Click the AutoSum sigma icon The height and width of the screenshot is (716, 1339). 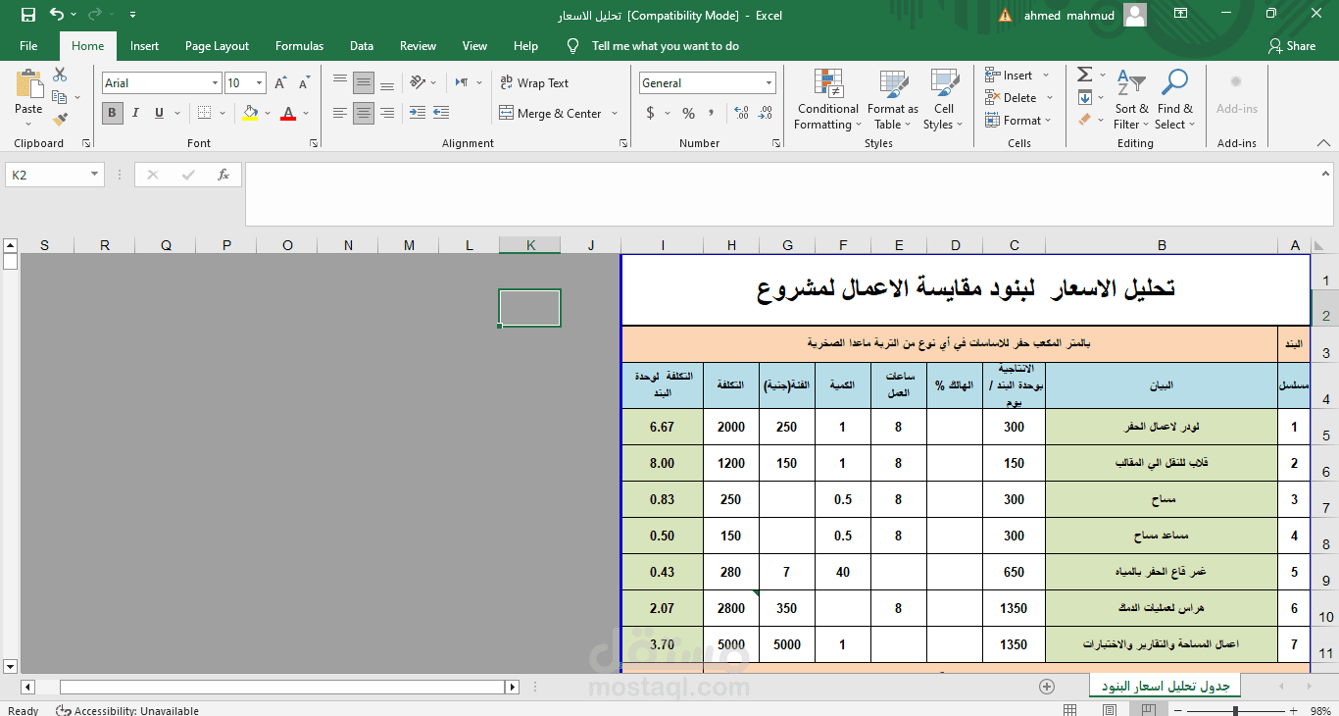point(1084,76)
